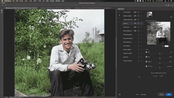Image resolution: width=174 pixels, height=98 pixels.
Task: Open the Output New Layer dropdown
Action: tap(148, 94)
